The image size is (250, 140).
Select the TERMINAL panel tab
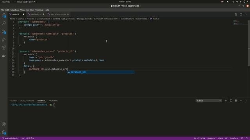pos(41,101)
